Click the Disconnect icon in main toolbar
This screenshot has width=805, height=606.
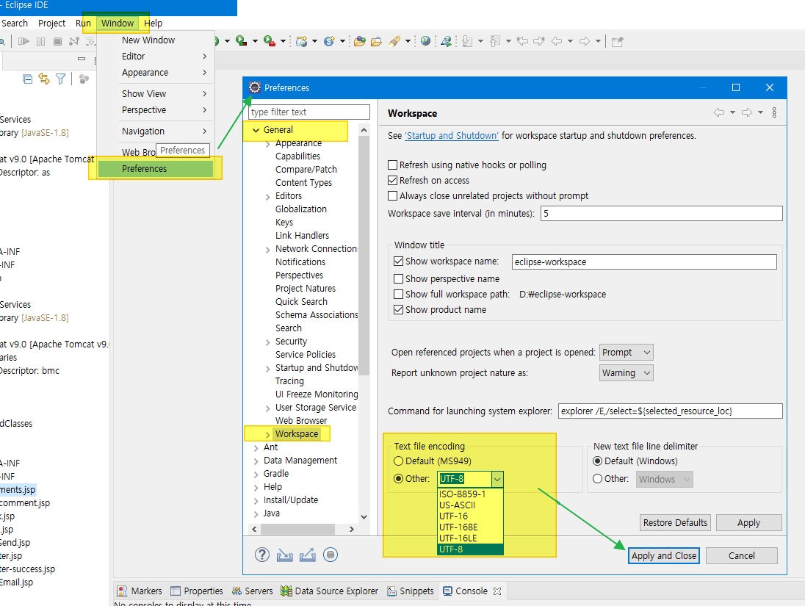click(74, 41)
